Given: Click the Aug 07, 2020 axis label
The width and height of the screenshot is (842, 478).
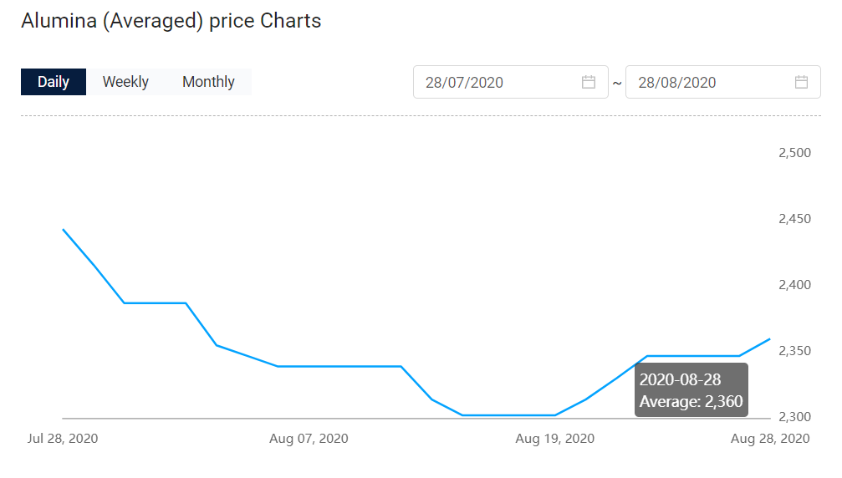Looking at the screenshot, I should [309, 438].
